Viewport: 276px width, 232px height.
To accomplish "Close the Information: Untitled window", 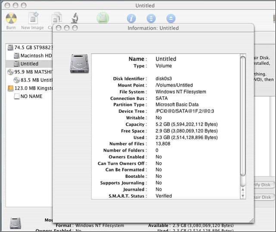I will click(x=59, y=28).
